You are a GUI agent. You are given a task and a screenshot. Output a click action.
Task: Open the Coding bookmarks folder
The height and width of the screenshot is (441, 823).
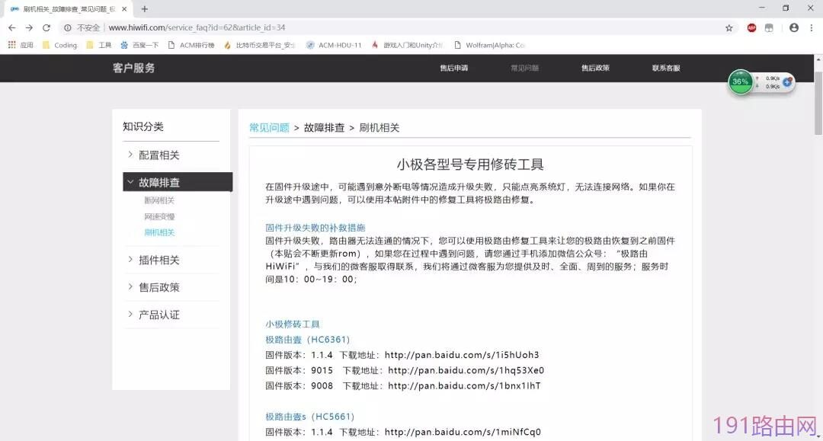point(60,45)
